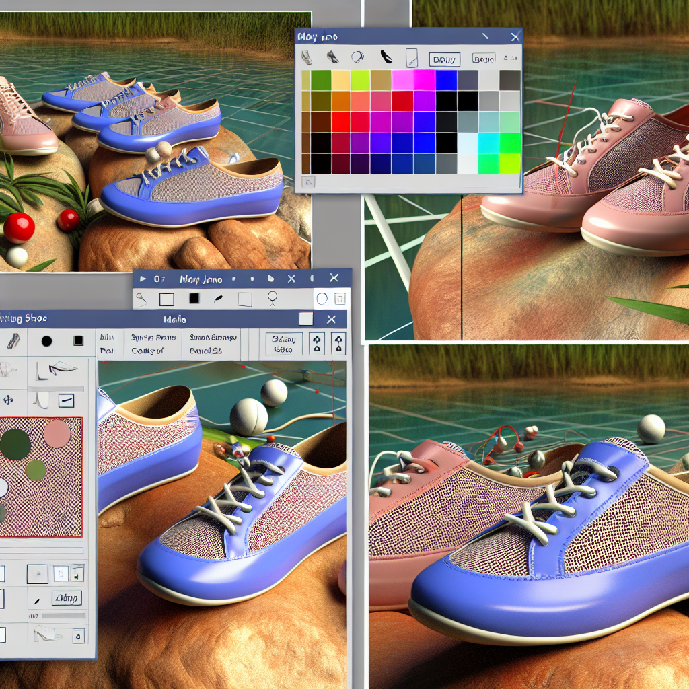Click the first outlined button in palette toolbar
This screenshot has width=689, height=689.
[443, 59]
